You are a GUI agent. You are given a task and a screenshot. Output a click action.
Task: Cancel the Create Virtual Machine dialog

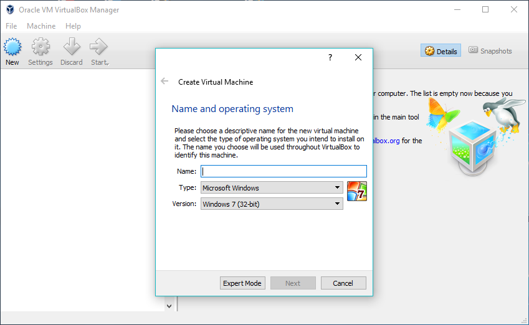pyautogui.click(x=343, y=283)
